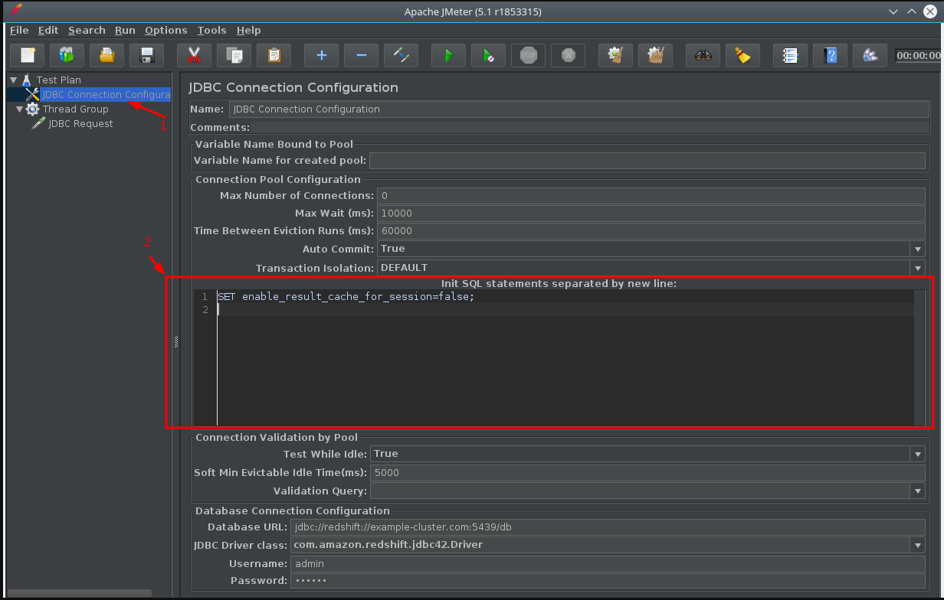
Task: Click Soft Min Evictable Idle Time field
Action: pyautogui.click(x=647, y=473)
